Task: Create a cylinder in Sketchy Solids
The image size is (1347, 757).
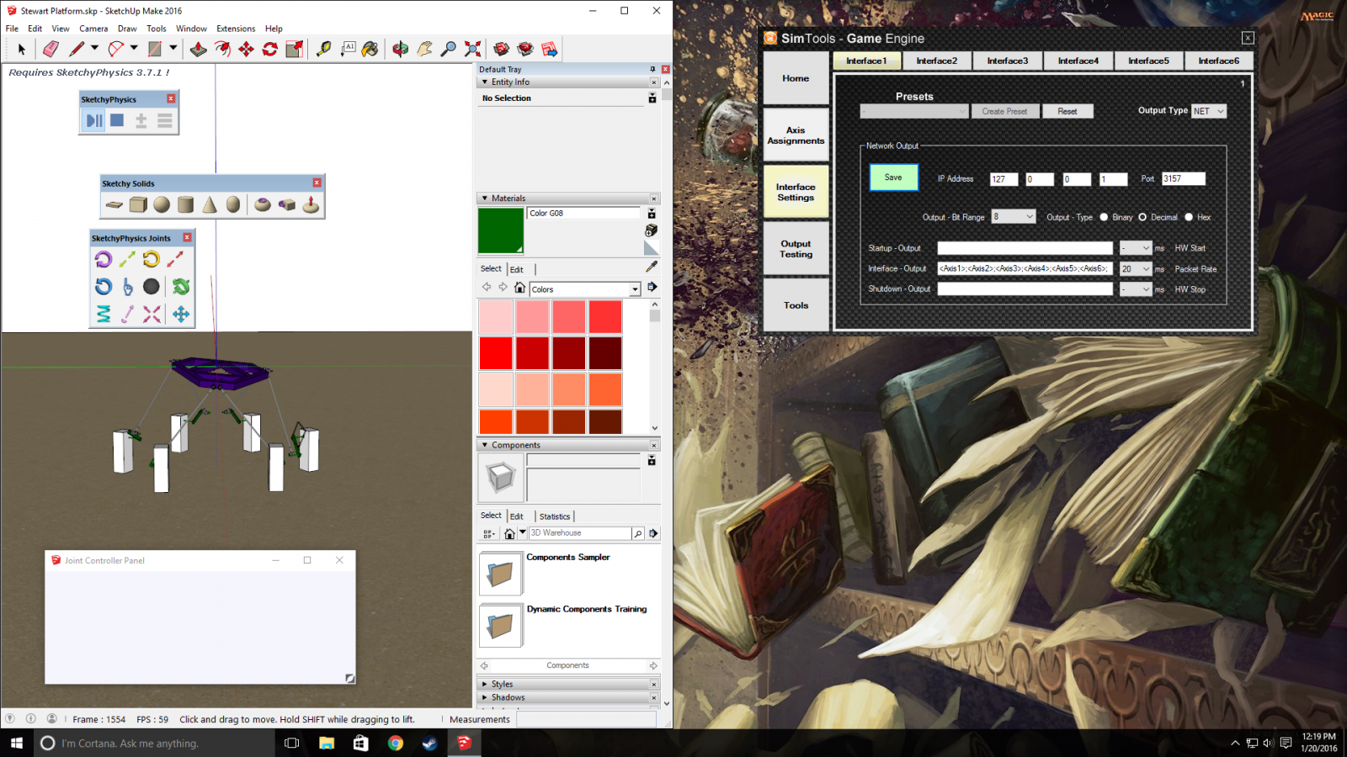Action: pyautogui.click(x=186, y=204)
